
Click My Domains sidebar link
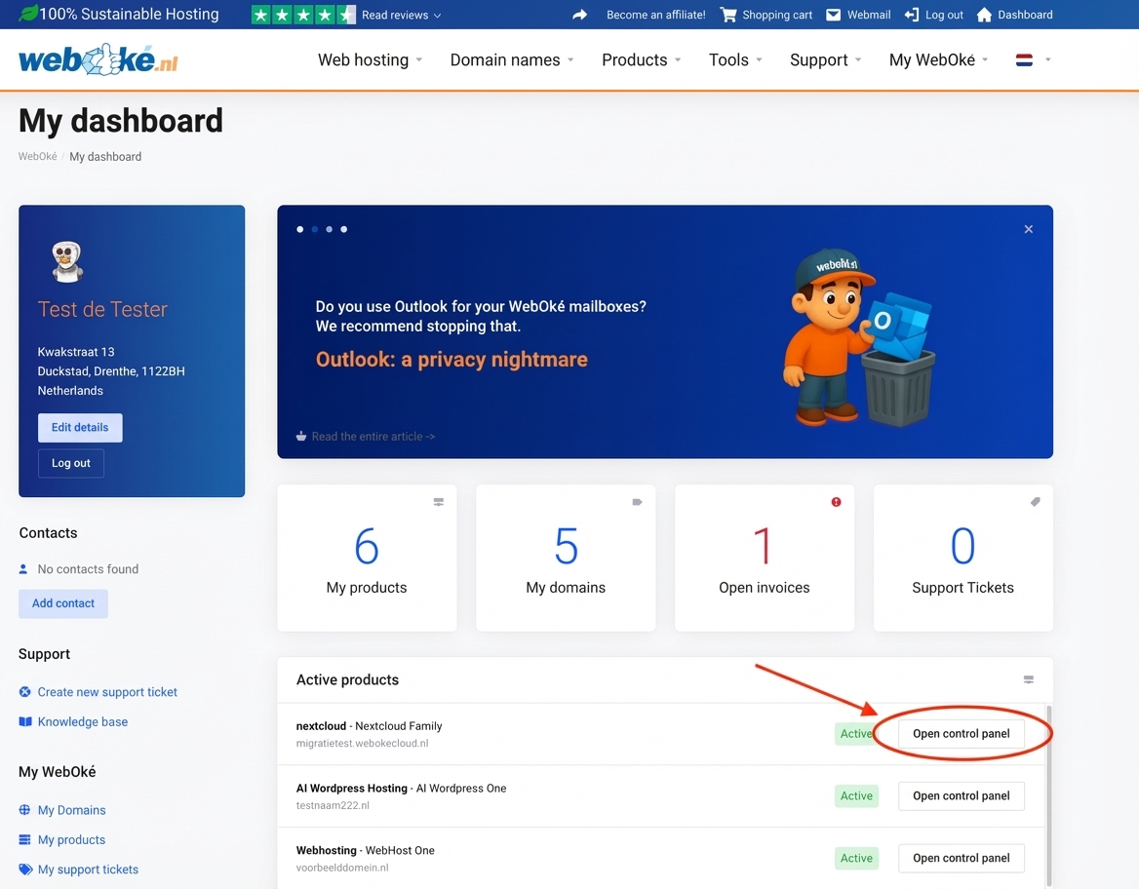pos(72,810)
